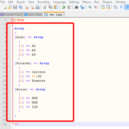Click the value '911GT' in code
Screen dimensions: 129x129
[37, 76]
